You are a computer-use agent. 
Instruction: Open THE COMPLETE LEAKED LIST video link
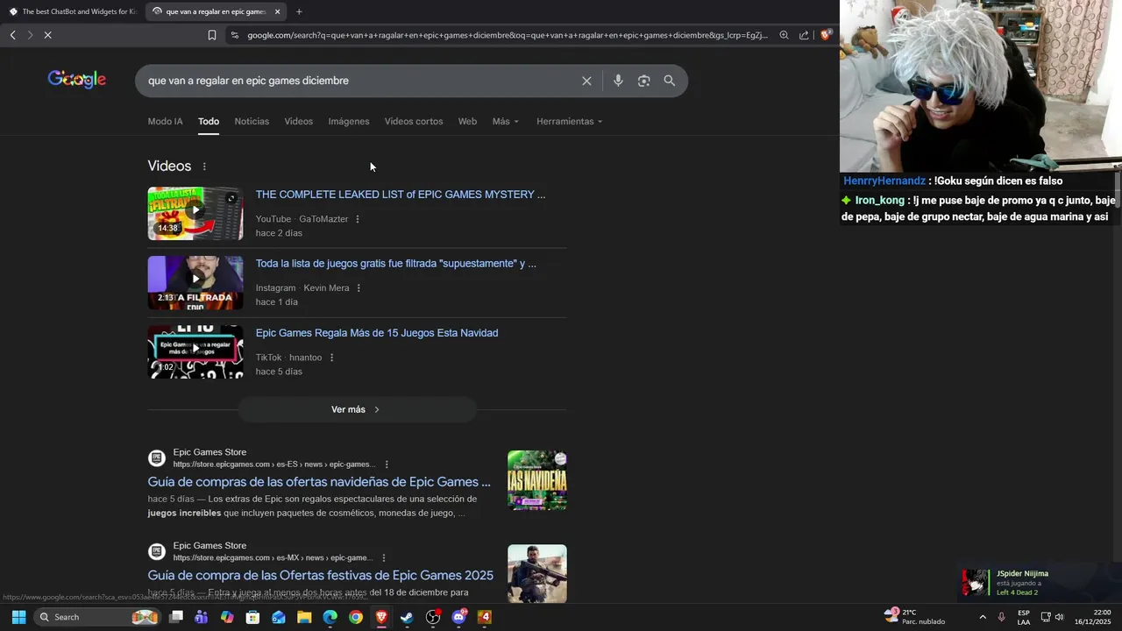[401, 195]
